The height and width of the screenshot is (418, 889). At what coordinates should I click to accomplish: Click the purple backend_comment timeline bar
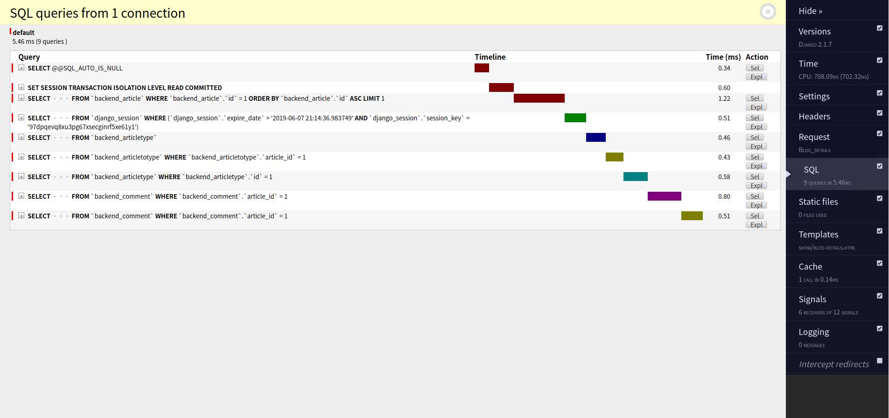[x=664, y=196]
